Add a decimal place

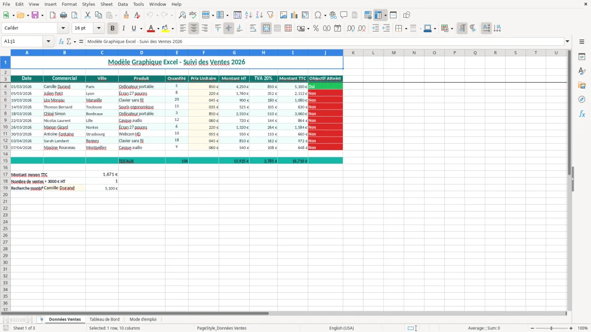coord(351,29)
